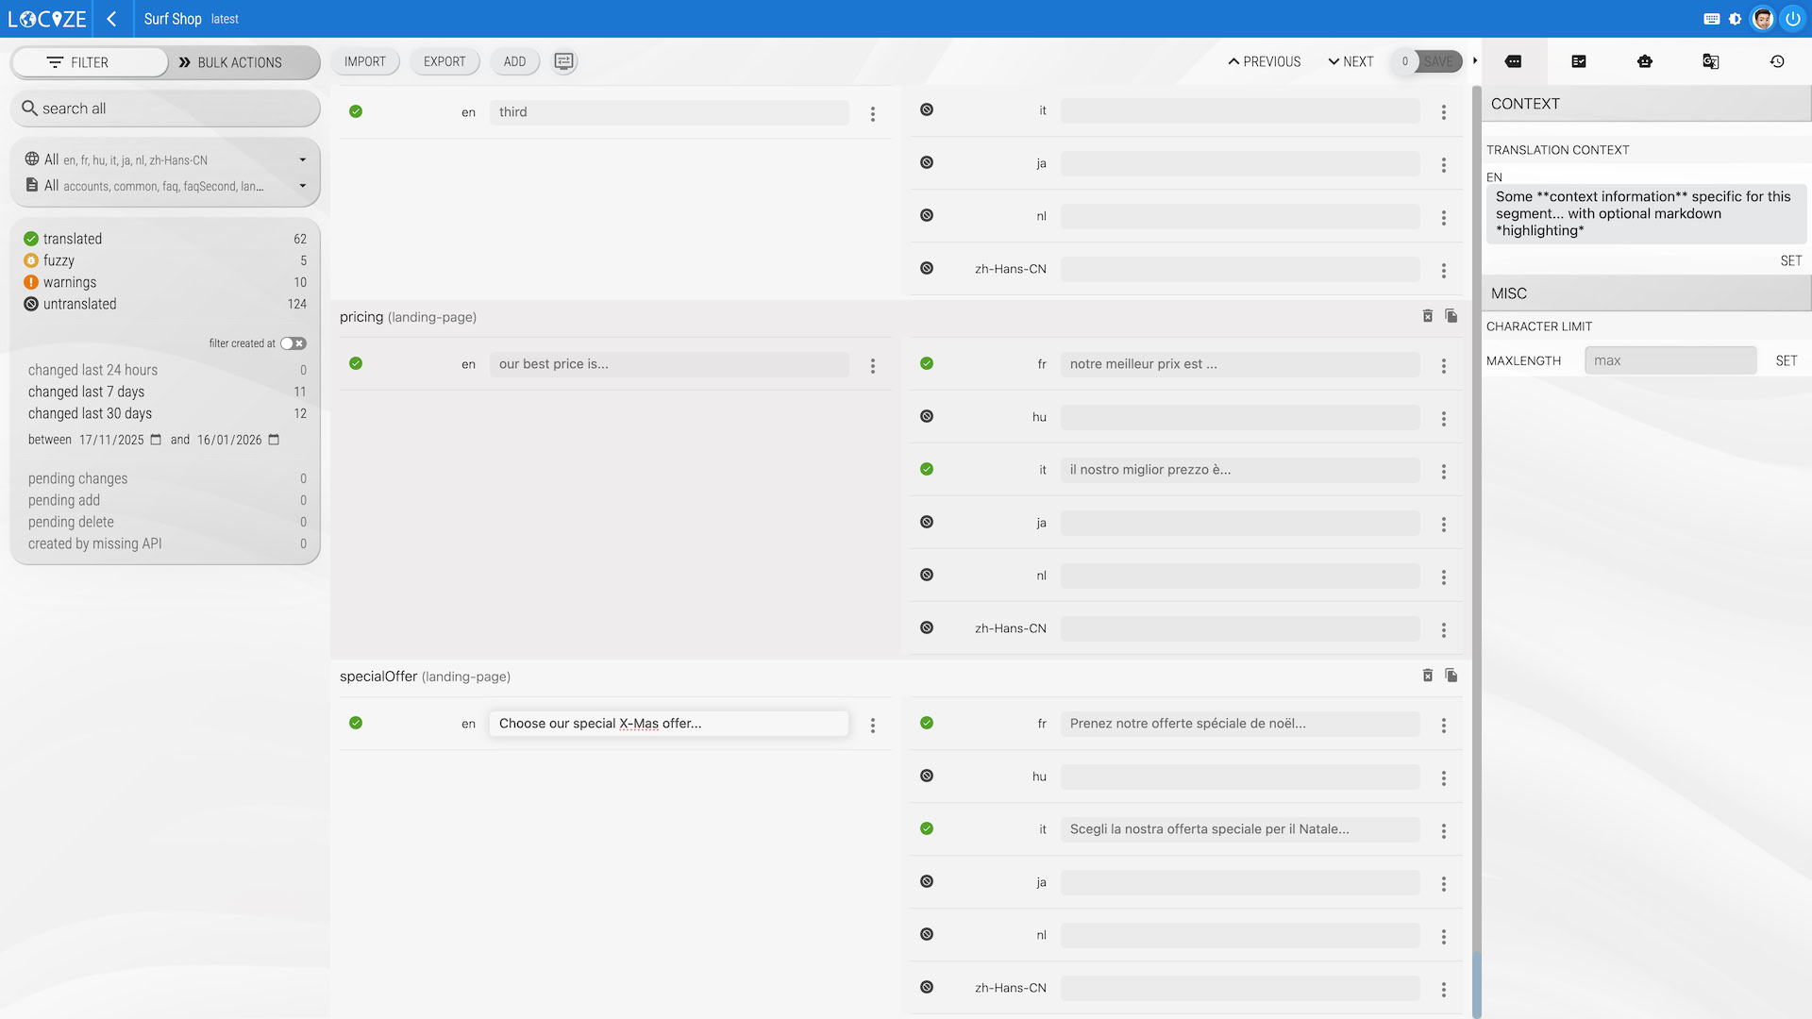Viewport: 1812px width, 1019px height.
Task: Open the review checklist panel icon
Action: (x=1578, y=61)
